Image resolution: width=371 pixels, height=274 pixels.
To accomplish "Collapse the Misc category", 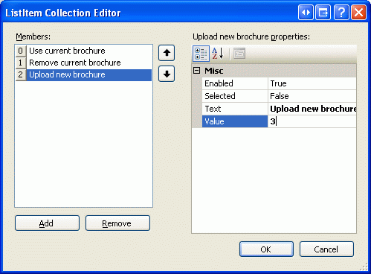I will pyautogui.click(x=196, y=71).
